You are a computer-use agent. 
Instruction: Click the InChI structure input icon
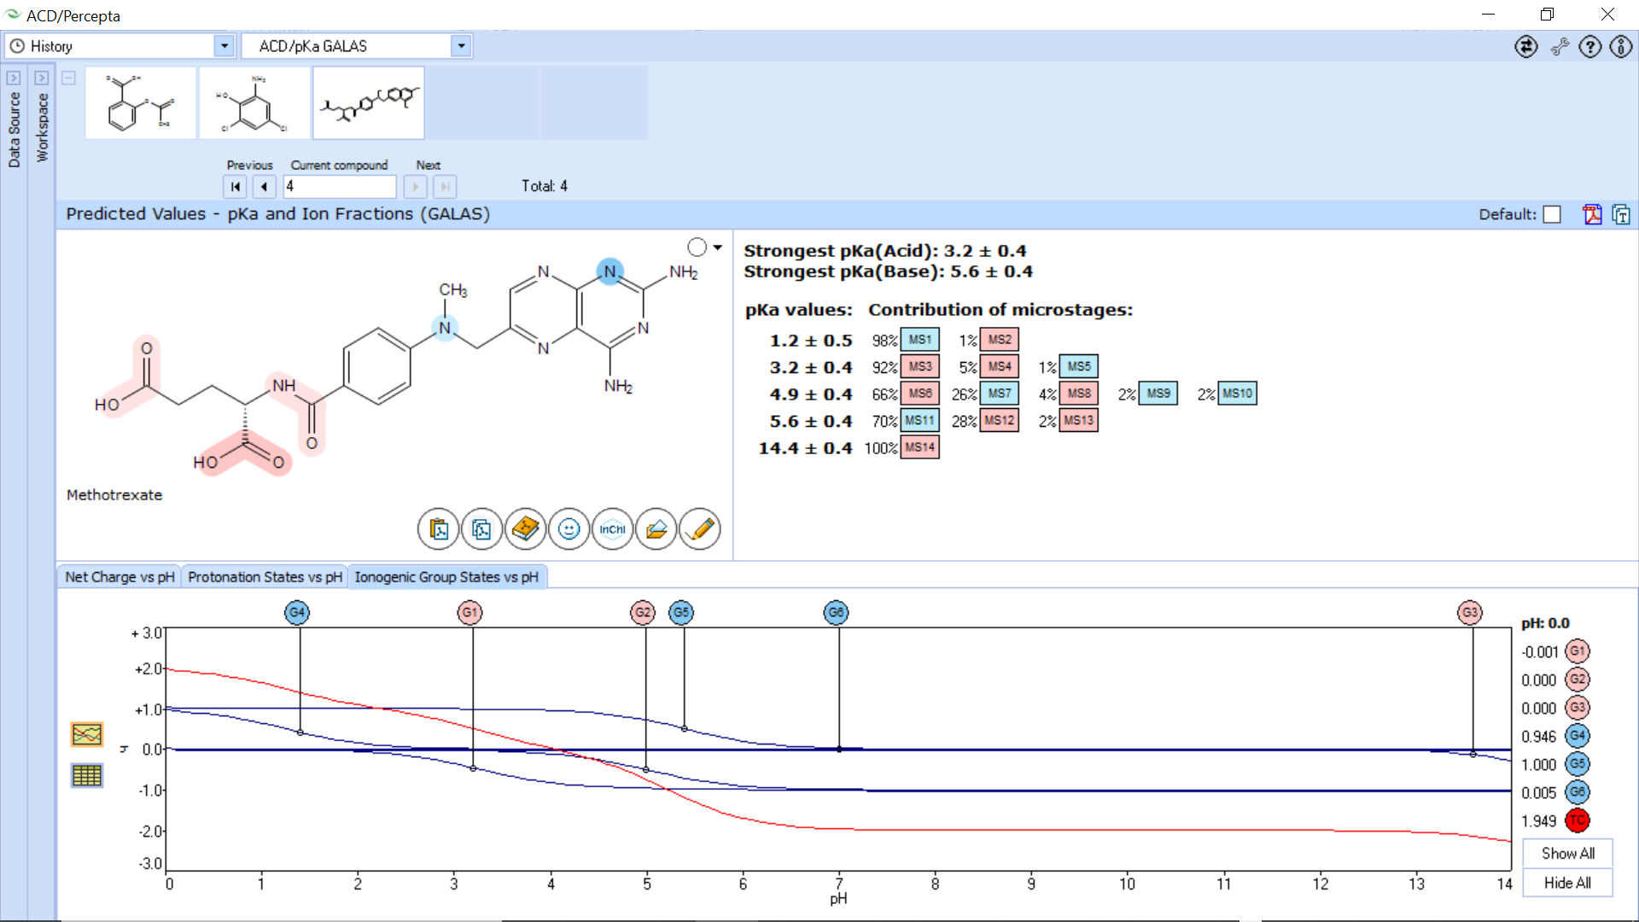[x=612, y=529]
